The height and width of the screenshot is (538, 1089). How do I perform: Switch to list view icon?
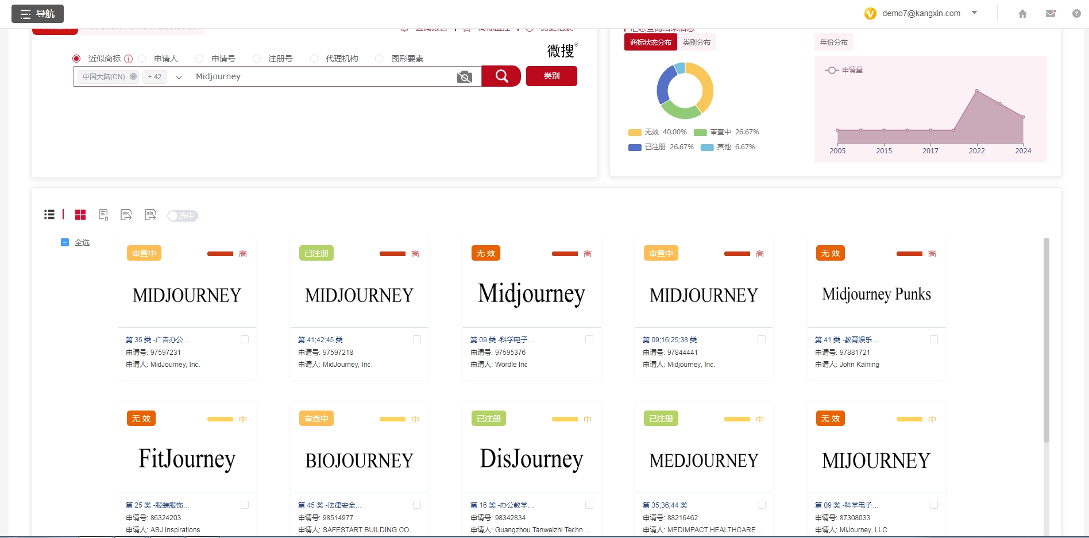coord(49,215)
